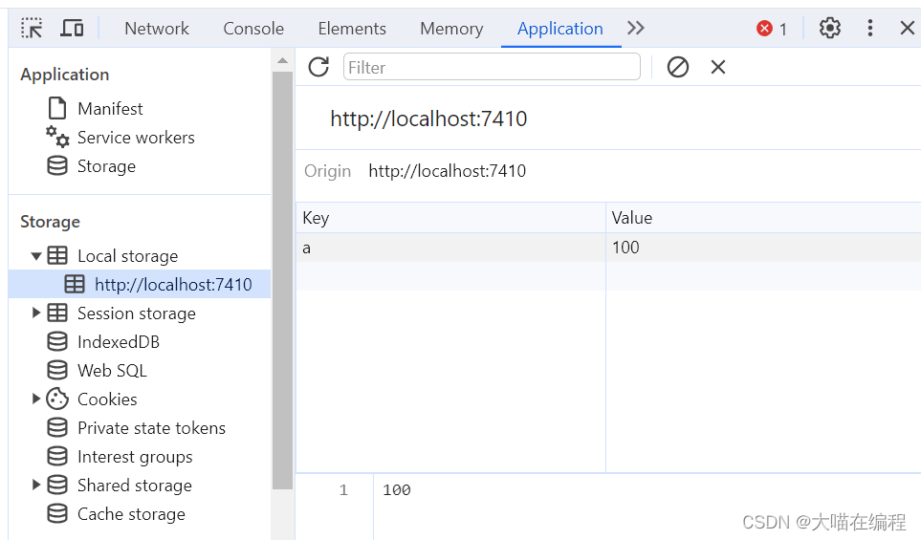The image size is (921, 540).
Task: Click the red error count badge
Action: (x=772, y=28)
